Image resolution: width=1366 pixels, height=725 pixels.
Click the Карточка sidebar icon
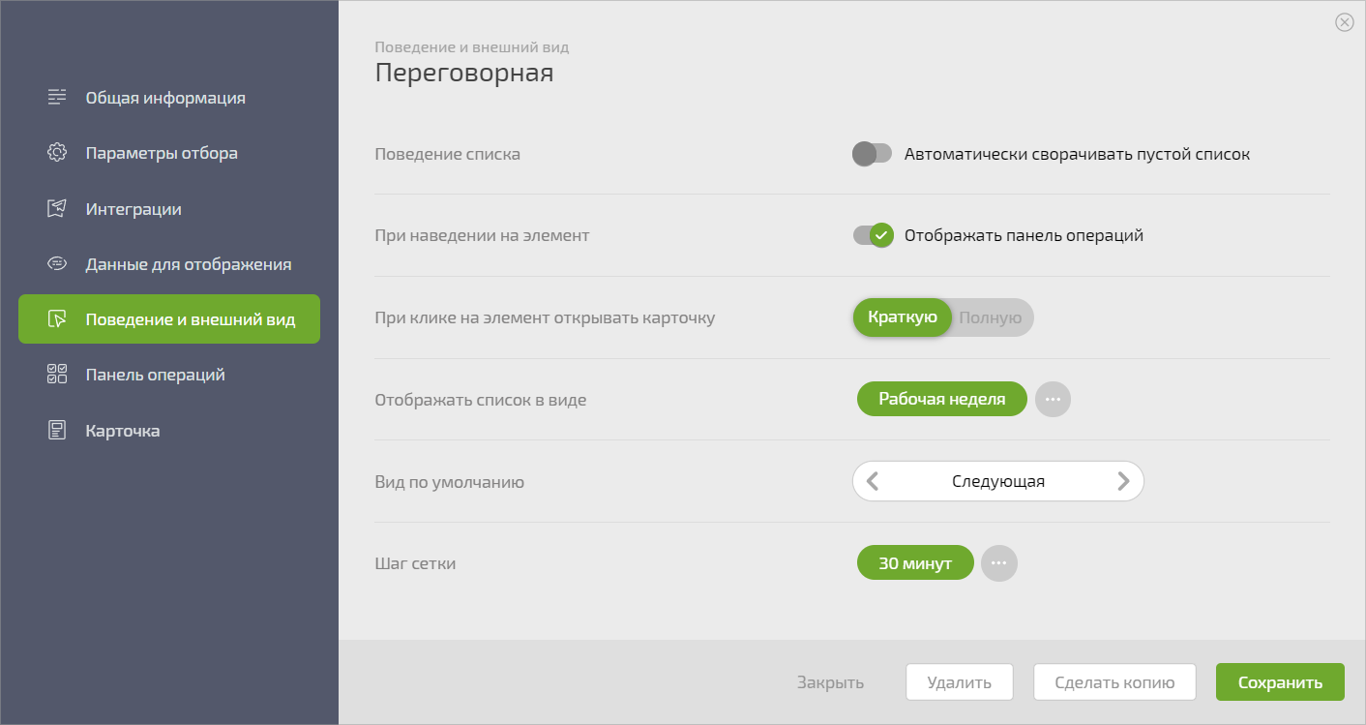click(x=57, y=430)
